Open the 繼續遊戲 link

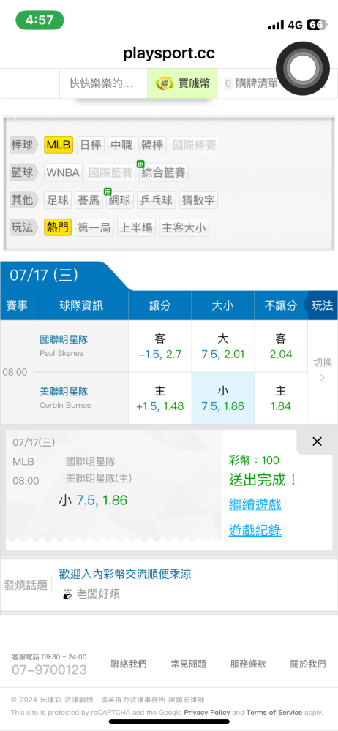click(x=255, y=504)
